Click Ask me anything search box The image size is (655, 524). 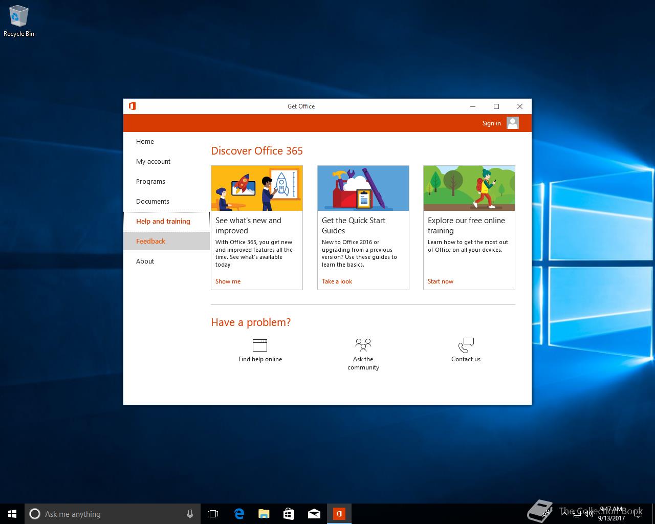112,514
